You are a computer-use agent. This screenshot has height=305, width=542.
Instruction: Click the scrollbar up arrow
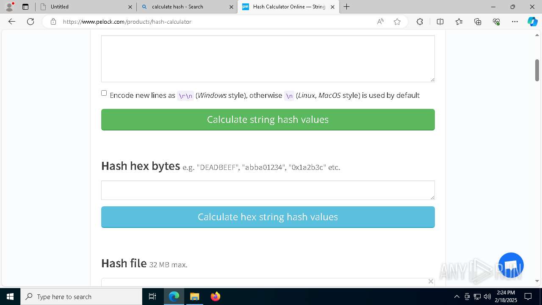[537, 35]
